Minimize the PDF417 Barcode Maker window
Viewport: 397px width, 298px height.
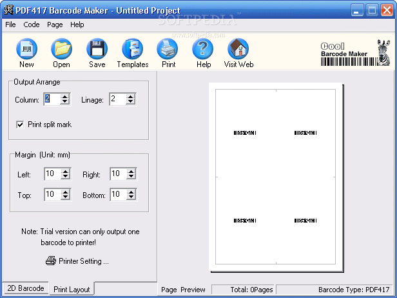357,10
